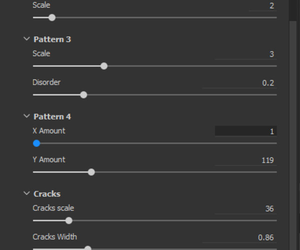Select the Pattern 4 section header label
The image size is (300, 250).
coord(52,116)
